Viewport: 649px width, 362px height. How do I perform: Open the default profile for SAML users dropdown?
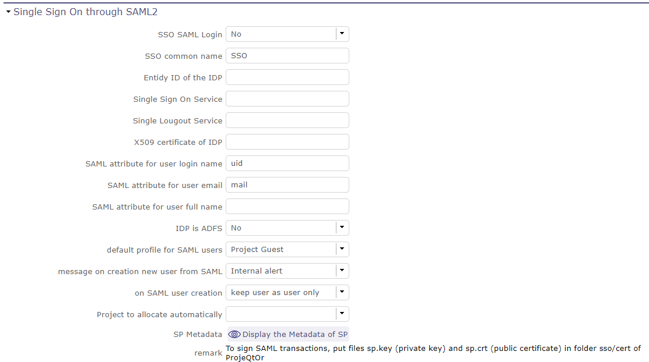click(342, 249)
